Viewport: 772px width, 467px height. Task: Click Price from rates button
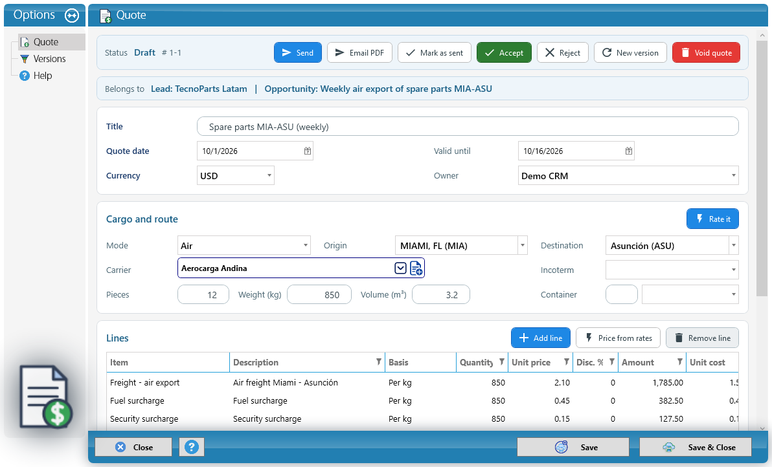[619, 338]
